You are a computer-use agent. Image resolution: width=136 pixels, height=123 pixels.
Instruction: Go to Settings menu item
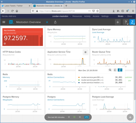click(x=105, y=16)
